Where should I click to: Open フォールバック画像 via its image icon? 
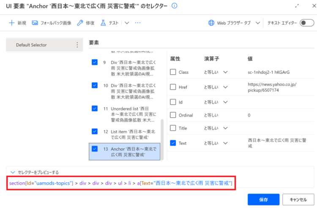35,23
